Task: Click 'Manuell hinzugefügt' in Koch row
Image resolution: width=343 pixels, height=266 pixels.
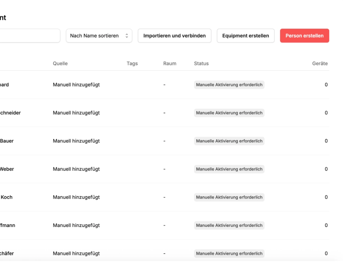Action: tap(76, 197)
